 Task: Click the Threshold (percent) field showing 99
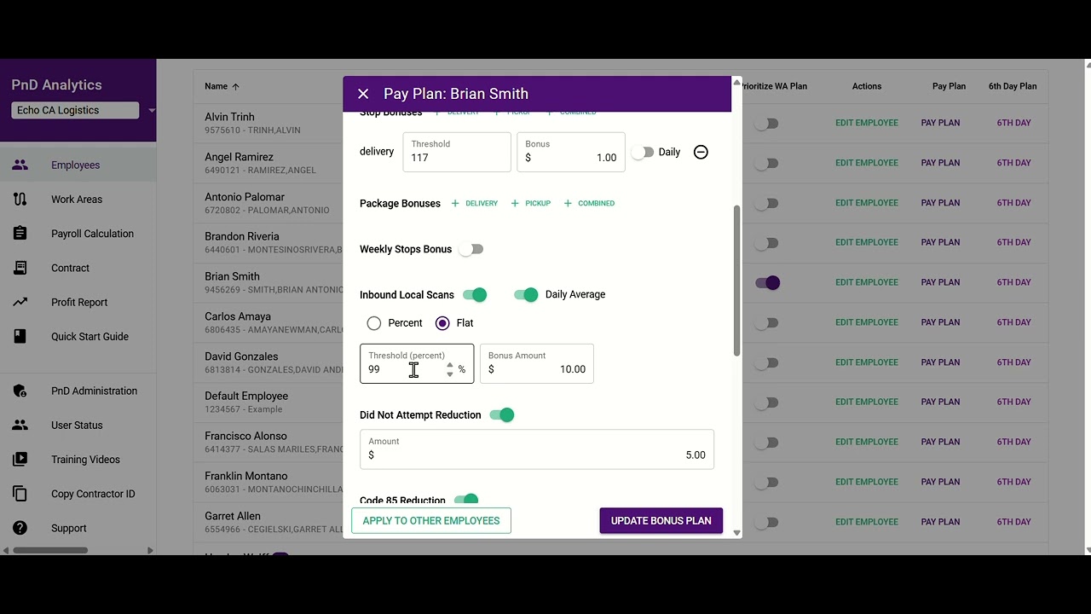[x=417, y=363]
